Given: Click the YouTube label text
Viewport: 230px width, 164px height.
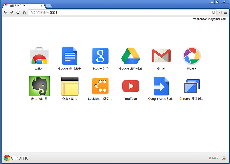Looking at the screenshot, I should click(131, 99).
